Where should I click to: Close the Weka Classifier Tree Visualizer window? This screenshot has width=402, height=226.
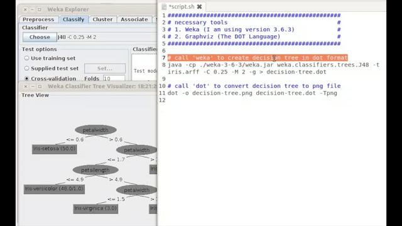click(x=26, y=87)
